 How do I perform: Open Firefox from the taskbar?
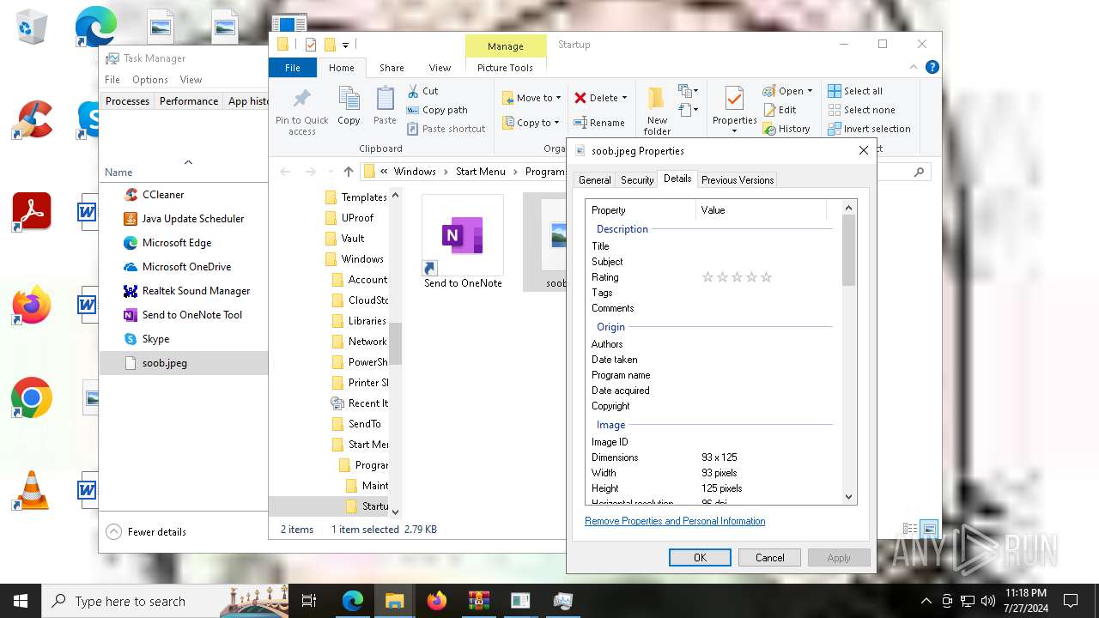[437, 601]
